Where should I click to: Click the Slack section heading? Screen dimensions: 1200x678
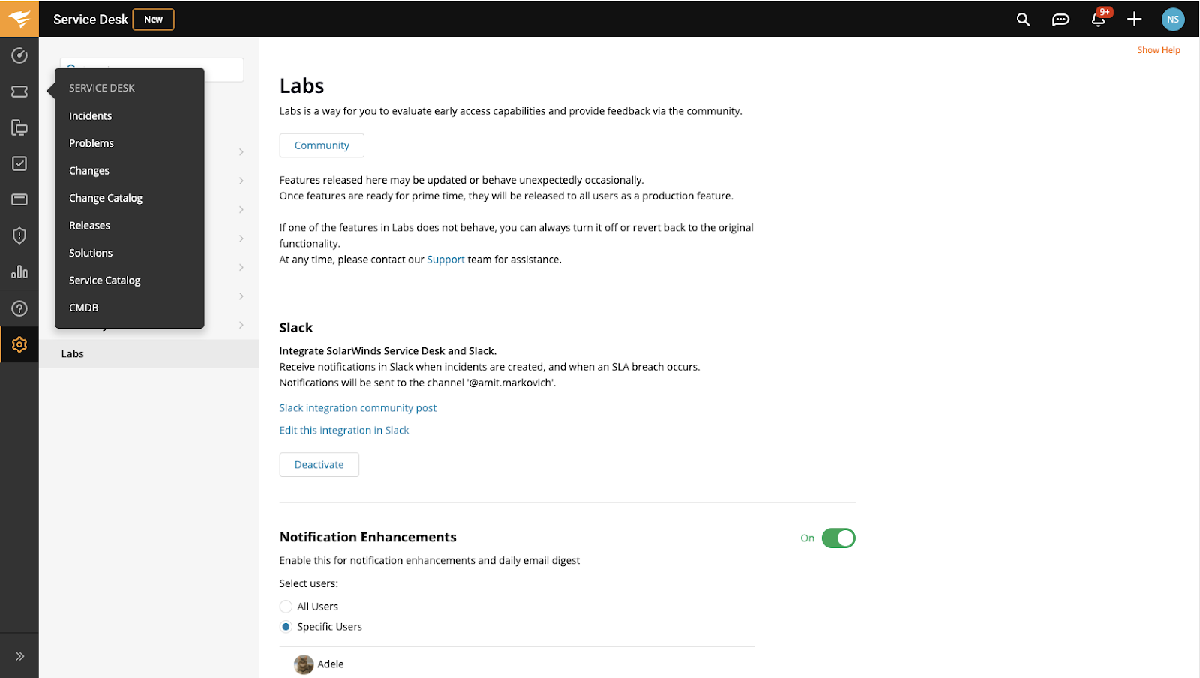[296, 328]
